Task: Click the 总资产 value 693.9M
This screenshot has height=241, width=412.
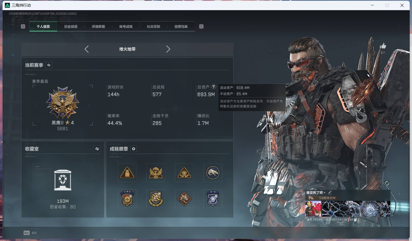Action: point(206,94)
